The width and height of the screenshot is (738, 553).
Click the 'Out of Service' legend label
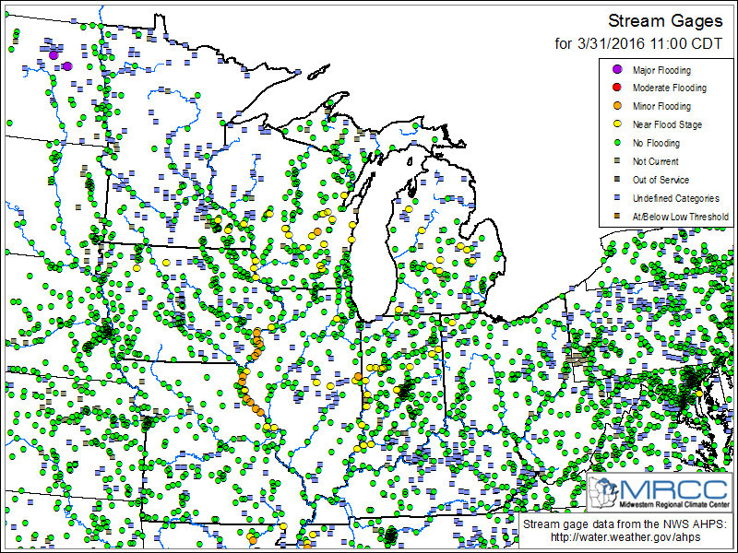[x=661, y=180]
